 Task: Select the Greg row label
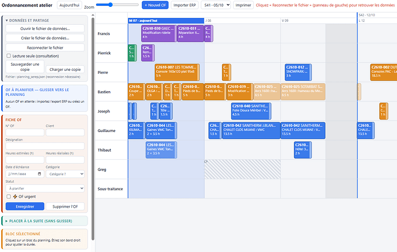[102, 170]
